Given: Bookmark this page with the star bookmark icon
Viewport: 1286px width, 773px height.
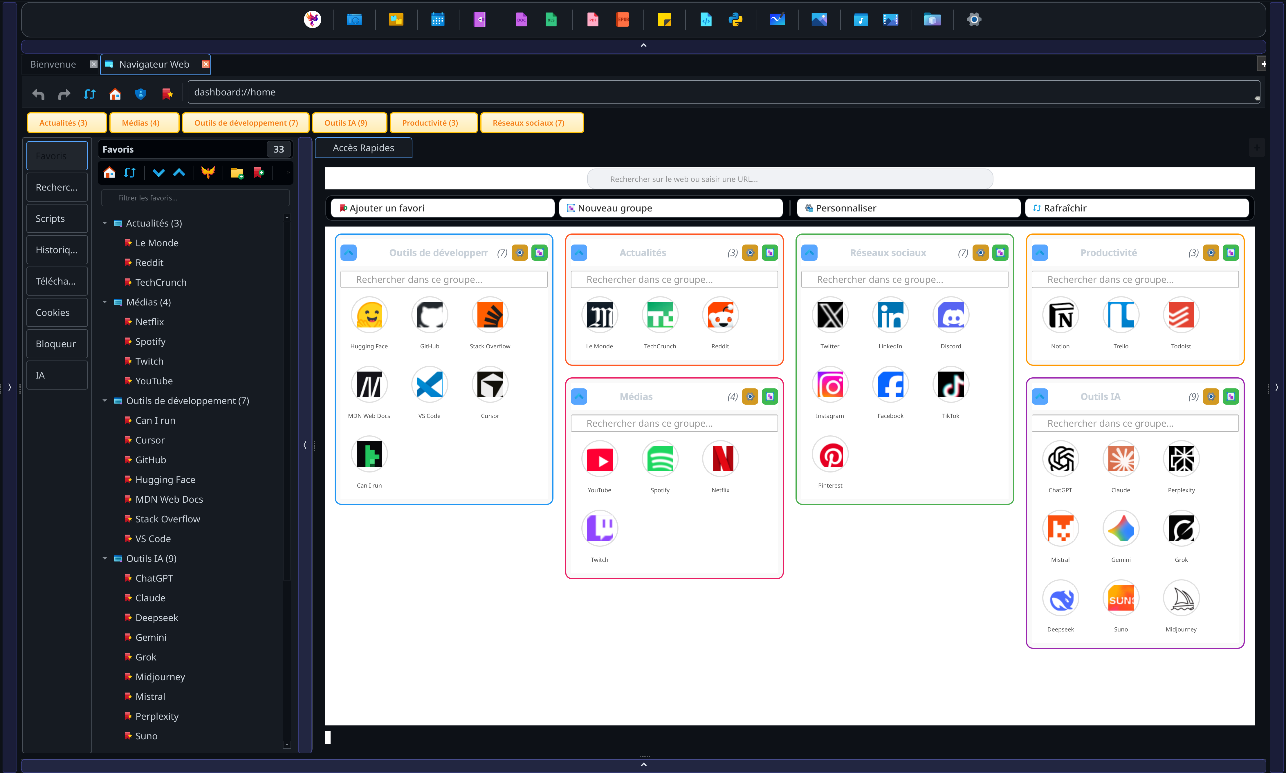Looking at the screenshot, I should [x=167, y=94].
